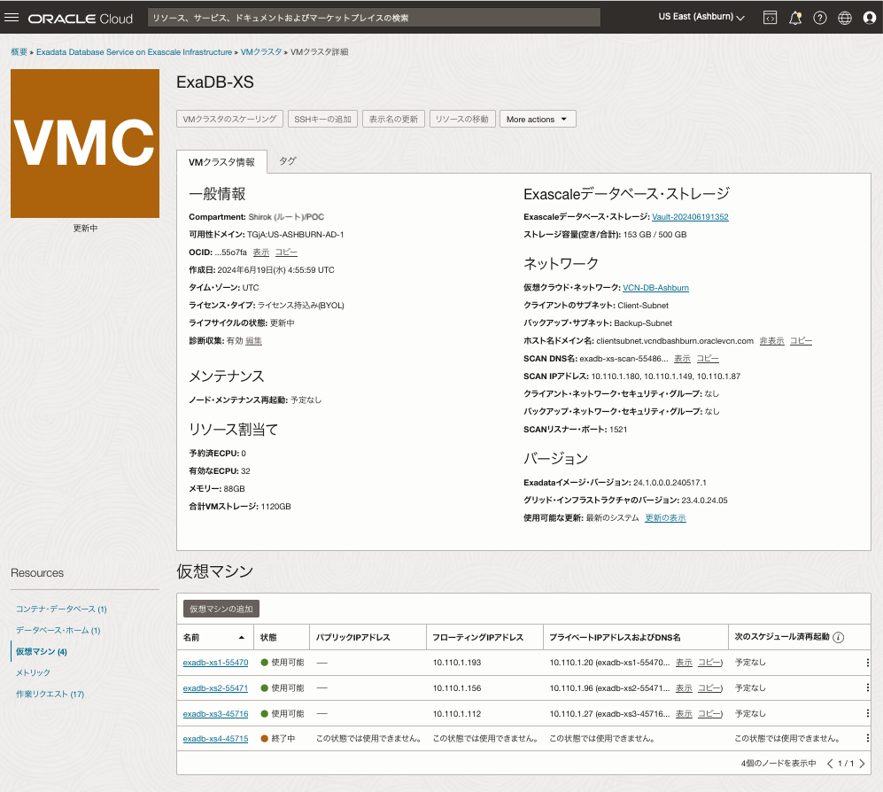Show full SCAN DNS名 via 表示 link

[x=681, y=358]
